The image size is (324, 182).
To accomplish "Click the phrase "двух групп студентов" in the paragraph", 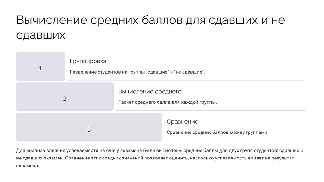I will 247,150.
